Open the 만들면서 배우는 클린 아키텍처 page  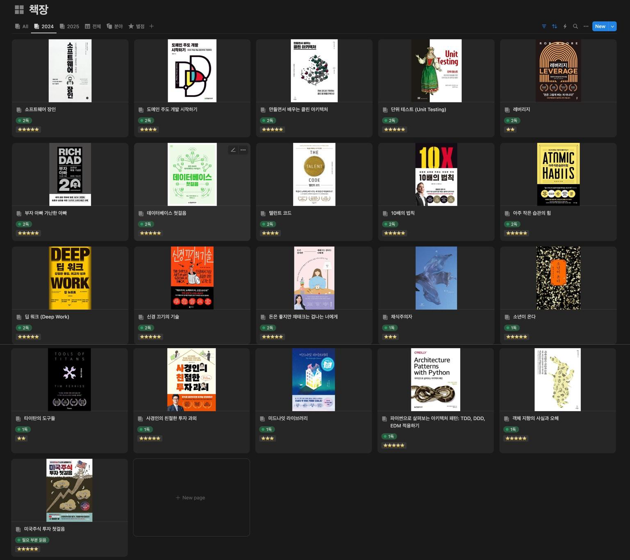(x=298, y=110)
